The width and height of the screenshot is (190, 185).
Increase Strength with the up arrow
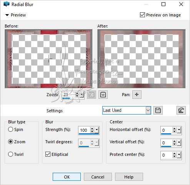coord(92,129)
